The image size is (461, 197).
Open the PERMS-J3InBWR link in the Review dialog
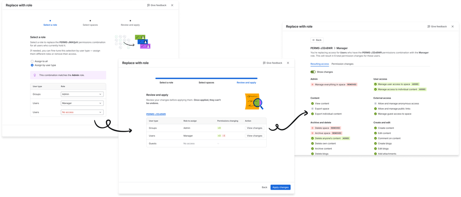[x=156, y=114]
